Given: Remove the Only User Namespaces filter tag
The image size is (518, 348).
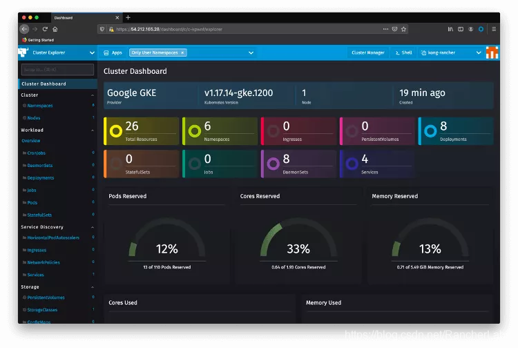Looking at the screenshot, I should [182, 52].
